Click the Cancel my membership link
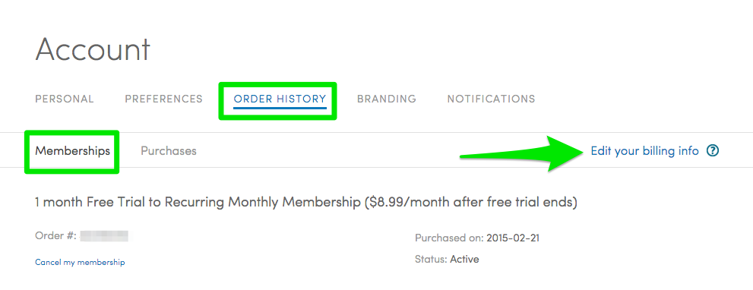The width and height of the screenshot is (753, 290). pos(81,262)
